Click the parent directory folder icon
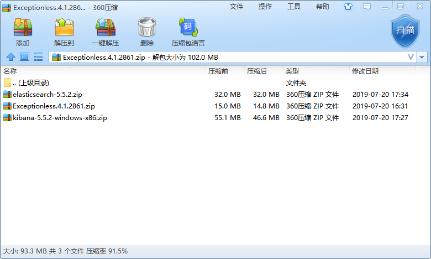 click(x=7, y=82)
